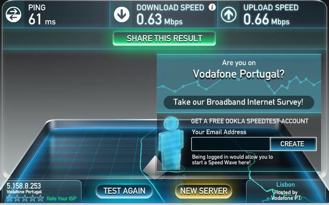
Task: Click the white pyramid location marker
Action: pos(154,167)
